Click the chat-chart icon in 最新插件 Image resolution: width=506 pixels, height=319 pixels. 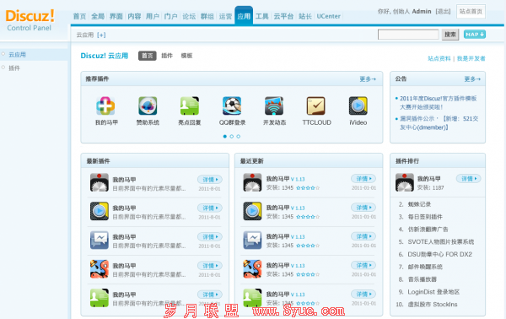coord(100,240)
